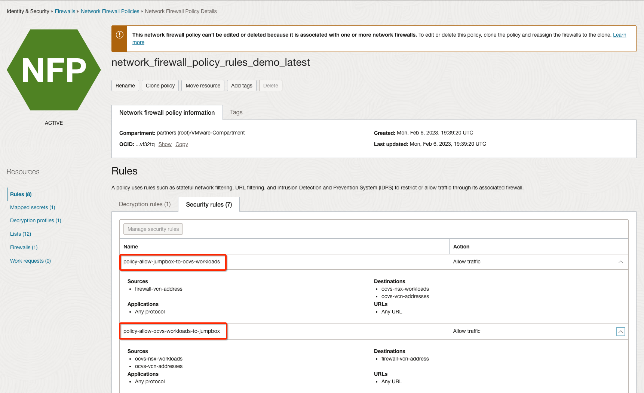Open Lists from the Resources sidebar

21,234
